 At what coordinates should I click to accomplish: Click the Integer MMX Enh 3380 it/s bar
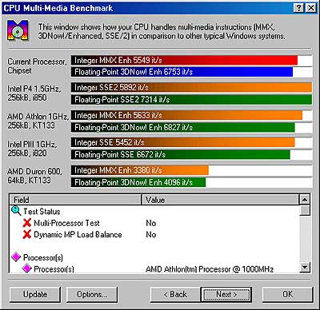(140, 170)
